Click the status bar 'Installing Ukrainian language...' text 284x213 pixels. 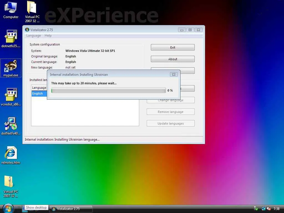click(62, 140)
